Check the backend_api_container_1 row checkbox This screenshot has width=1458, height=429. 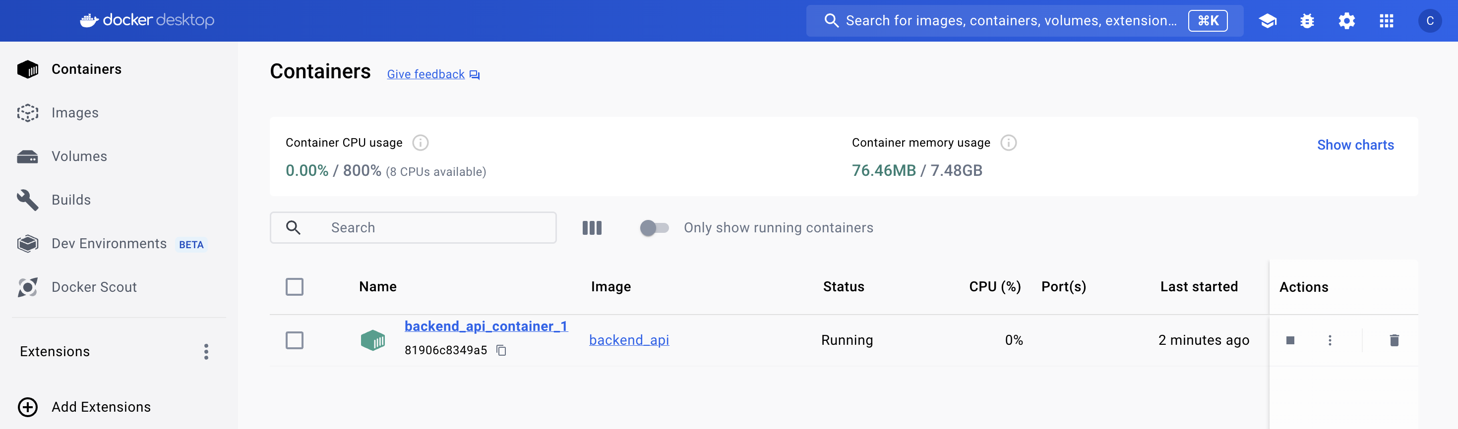[x=294, y=340]
